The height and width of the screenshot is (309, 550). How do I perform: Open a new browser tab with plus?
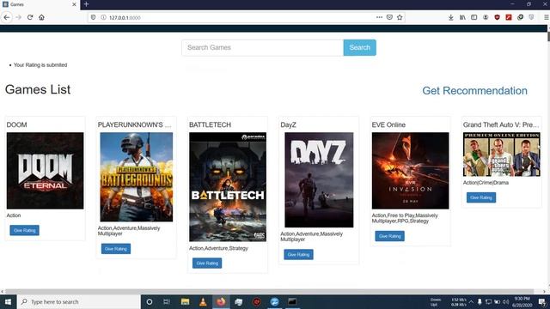click(x=86, y=4)
